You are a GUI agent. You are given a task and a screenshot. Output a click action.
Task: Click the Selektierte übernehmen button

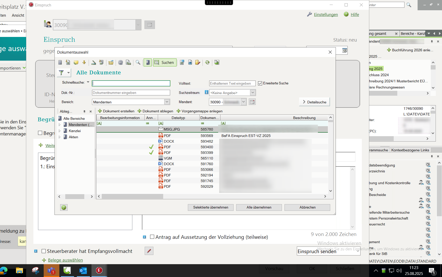pos(210,207)
